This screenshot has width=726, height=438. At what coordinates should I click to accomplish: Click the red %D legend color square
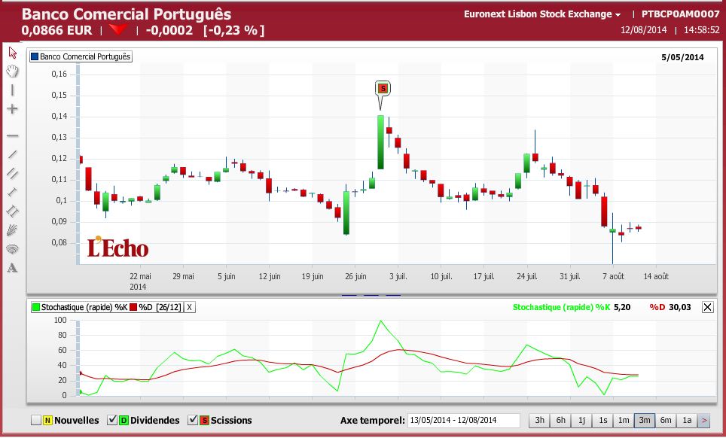pos(134,307)
